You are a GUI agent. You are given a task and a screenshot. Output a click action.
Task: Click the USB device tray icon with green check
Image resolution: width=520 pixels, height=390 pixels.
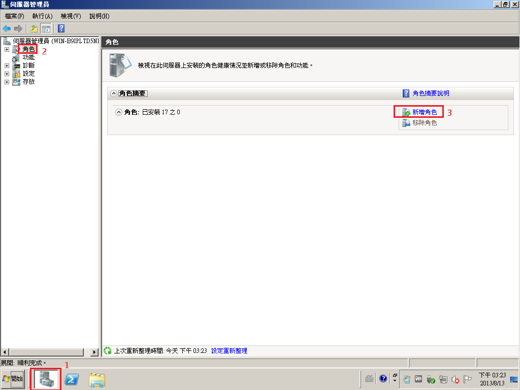point(430,379)
